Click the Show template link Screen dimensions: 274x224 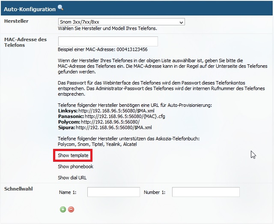[x=73, y=155]
